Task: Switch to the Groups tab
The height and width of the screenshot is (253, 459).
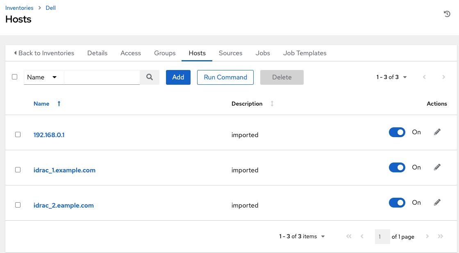Action: [165, 53]
